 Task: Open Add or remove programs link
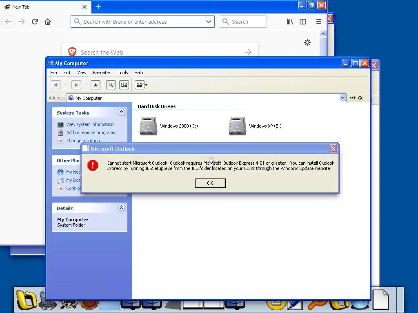90,132
